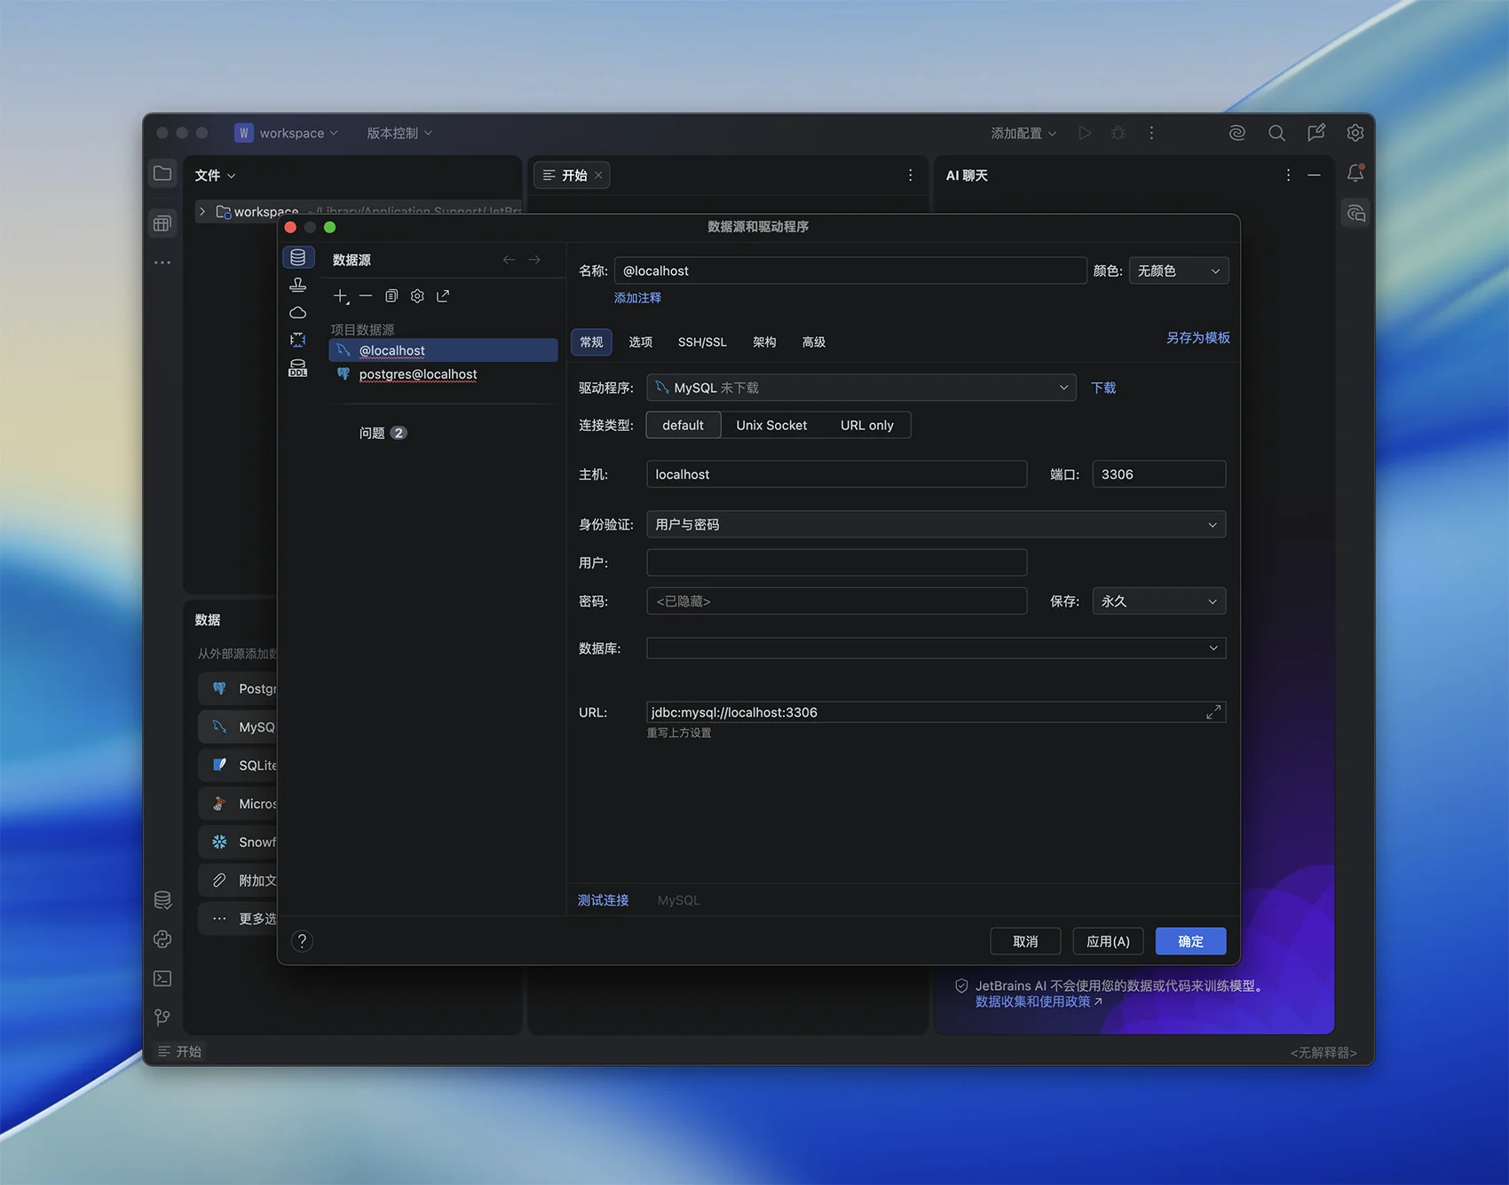Click the duplicate data source icon

coord(391,296)
